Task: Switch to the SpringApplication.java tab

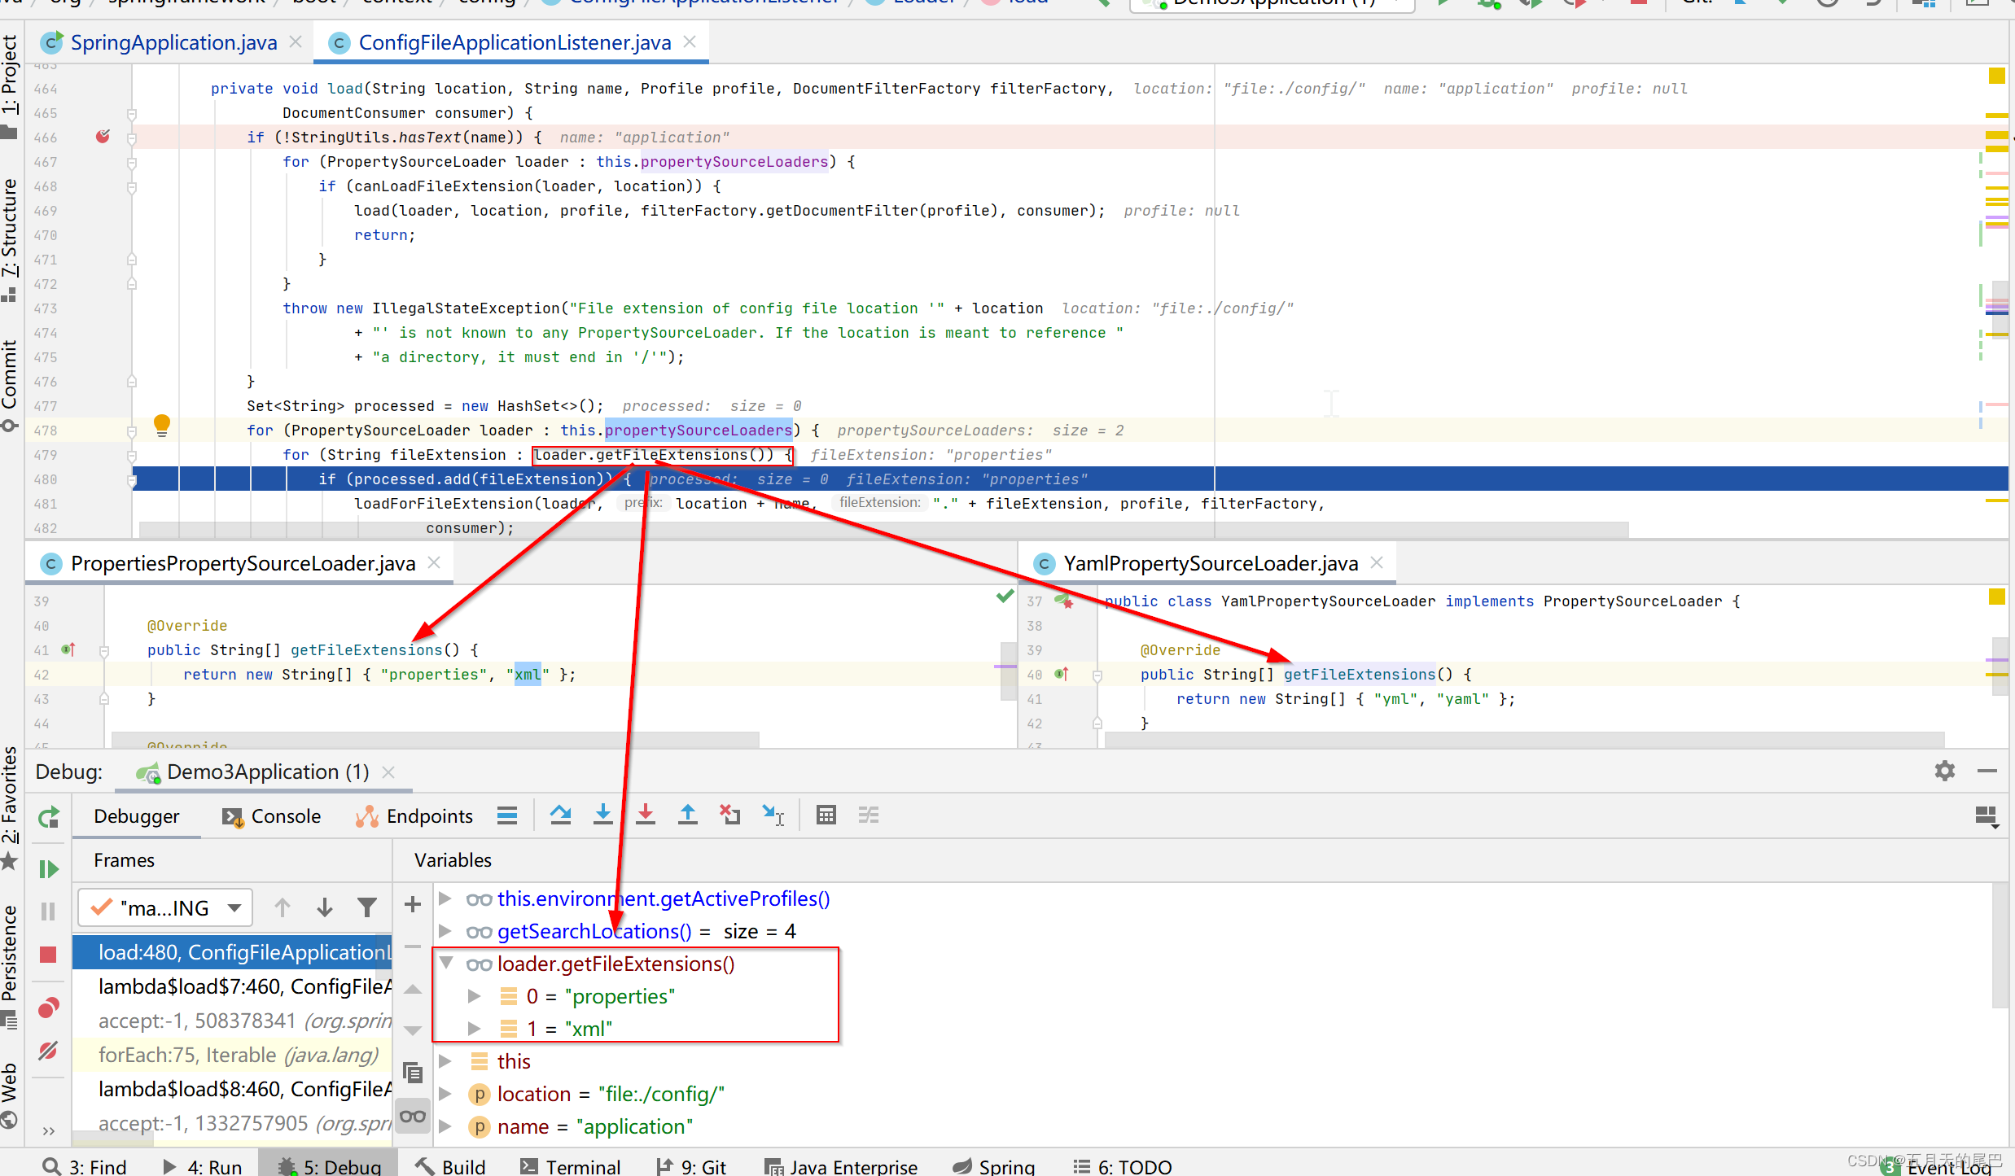Action: [173, 42]
